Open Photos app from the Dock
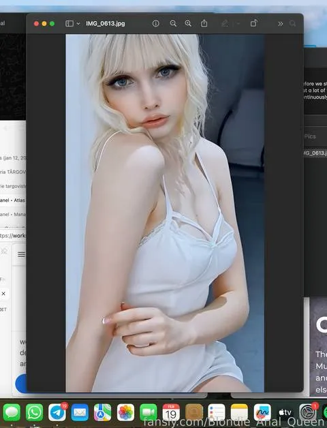 [x=125, y=412]
